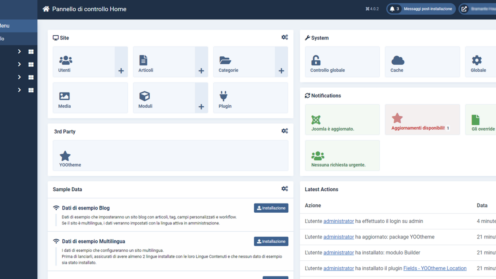Open the Media tile
This screenshot has height=279, width=496.
tap(90, 98)
